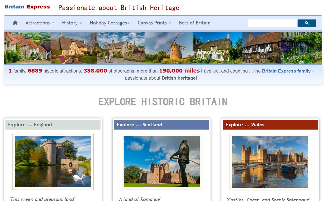Image resolution: width=326 pixels, height=201 pixels.
Task: Click the hillside cottages banner photo
Action: click(27, 48)
